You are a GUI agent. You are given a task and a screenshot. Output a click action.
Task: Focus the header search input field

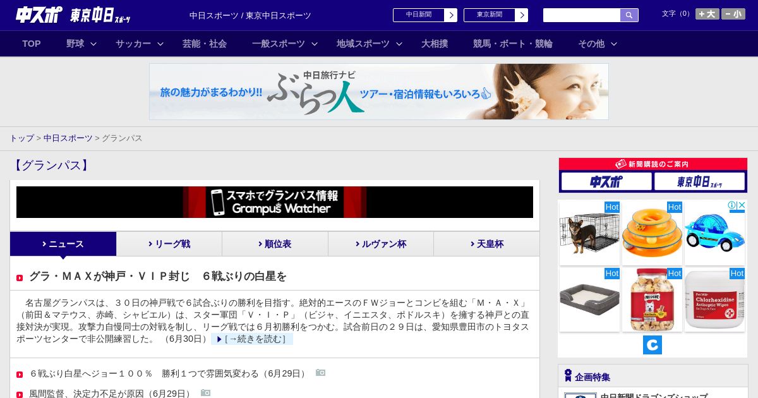tap(582, 15)
